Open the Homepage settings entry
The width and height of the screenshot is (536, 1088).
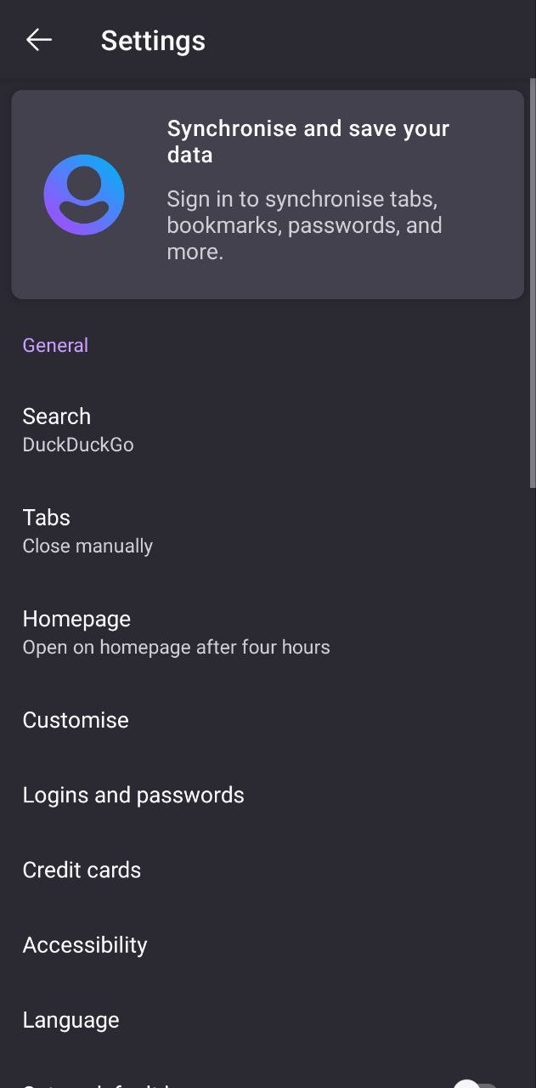[x=268, y=632]
